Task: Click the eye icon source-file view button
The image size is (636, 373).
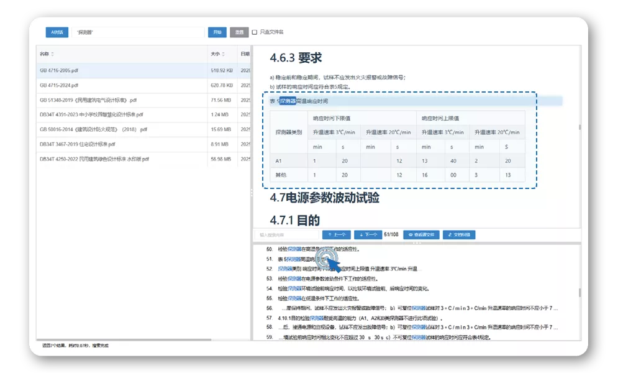Action: [421, 234]
